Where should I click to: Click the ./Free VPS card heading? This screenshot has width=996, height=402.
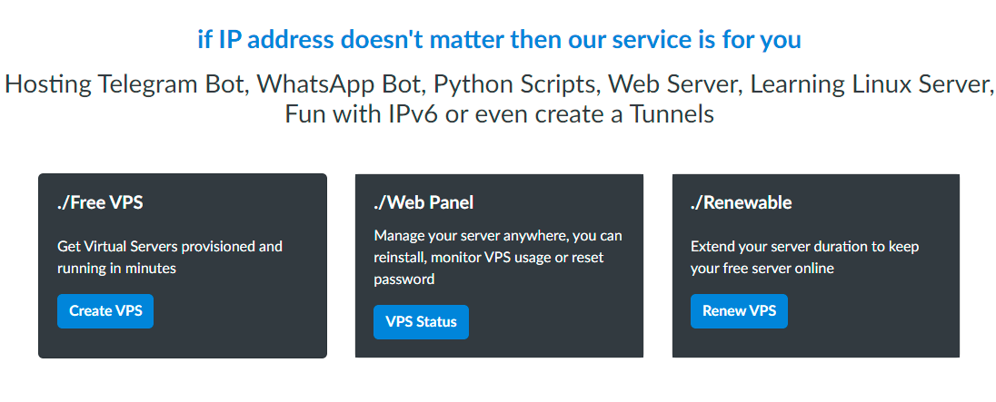point(100,203)
